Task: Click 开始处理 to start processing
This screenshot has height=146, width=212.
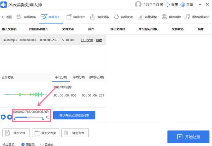Action: tap(188, 136)
